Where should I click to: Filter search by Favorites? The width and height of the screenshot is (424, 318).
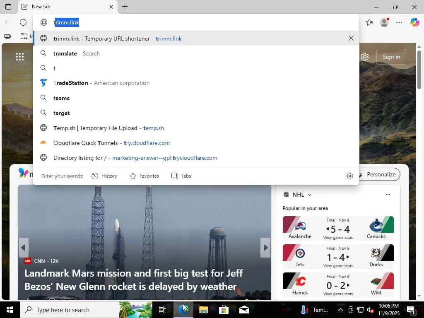(144, 176)
